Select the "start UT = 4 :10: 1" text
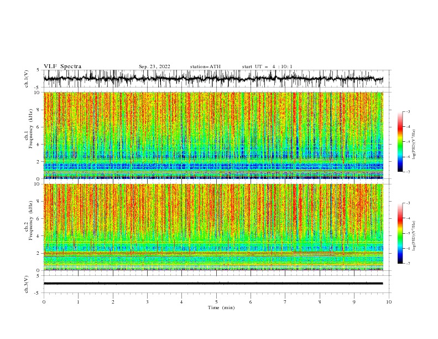Screen dimensions: 438x339 267,66
